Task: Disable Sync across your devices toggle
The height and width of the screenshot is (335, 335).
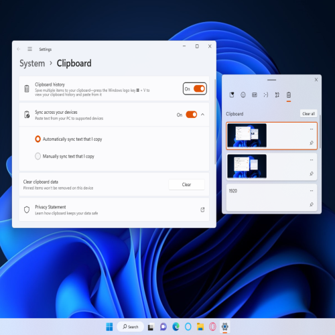Action: point(192,115)
